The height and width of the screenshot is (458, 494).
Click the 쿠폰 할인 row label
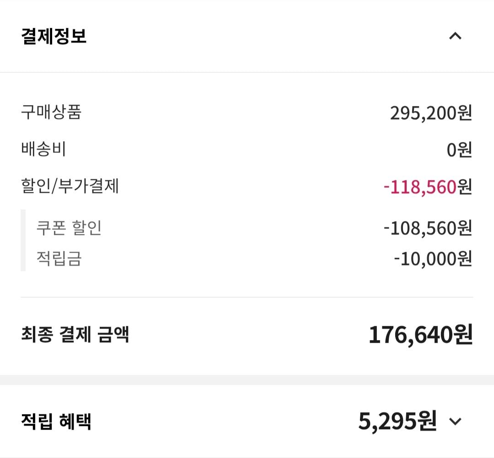click(69, 228)
